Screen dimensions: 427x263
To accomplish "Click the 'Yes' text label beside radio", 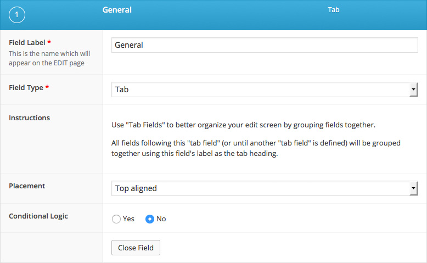I will click(x=128, y=219).
